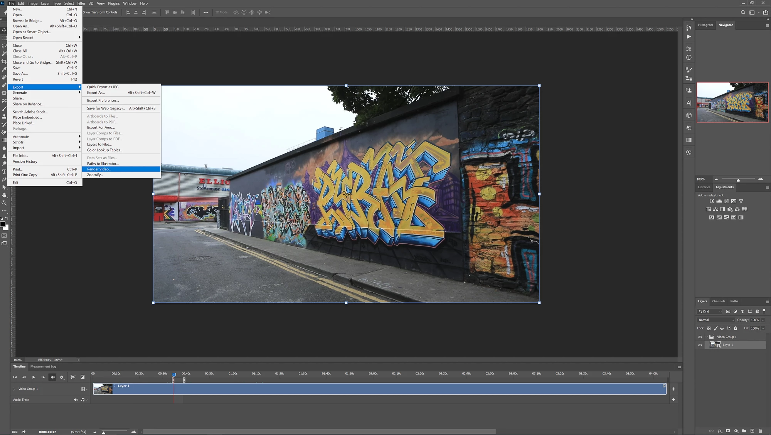Choose Save for Web (Legacy) option
771x435 pixels.
[x=106, y=108]
